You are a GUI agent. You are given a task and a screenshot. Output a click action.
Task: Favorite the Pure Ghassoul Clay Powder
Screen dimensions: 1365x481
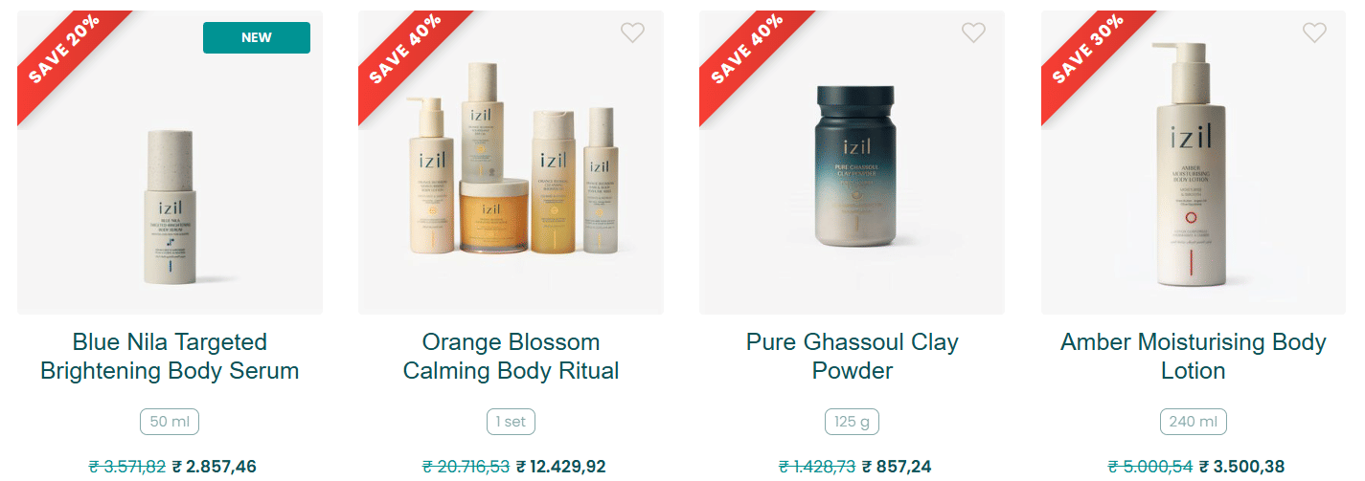tap(973, 33)
